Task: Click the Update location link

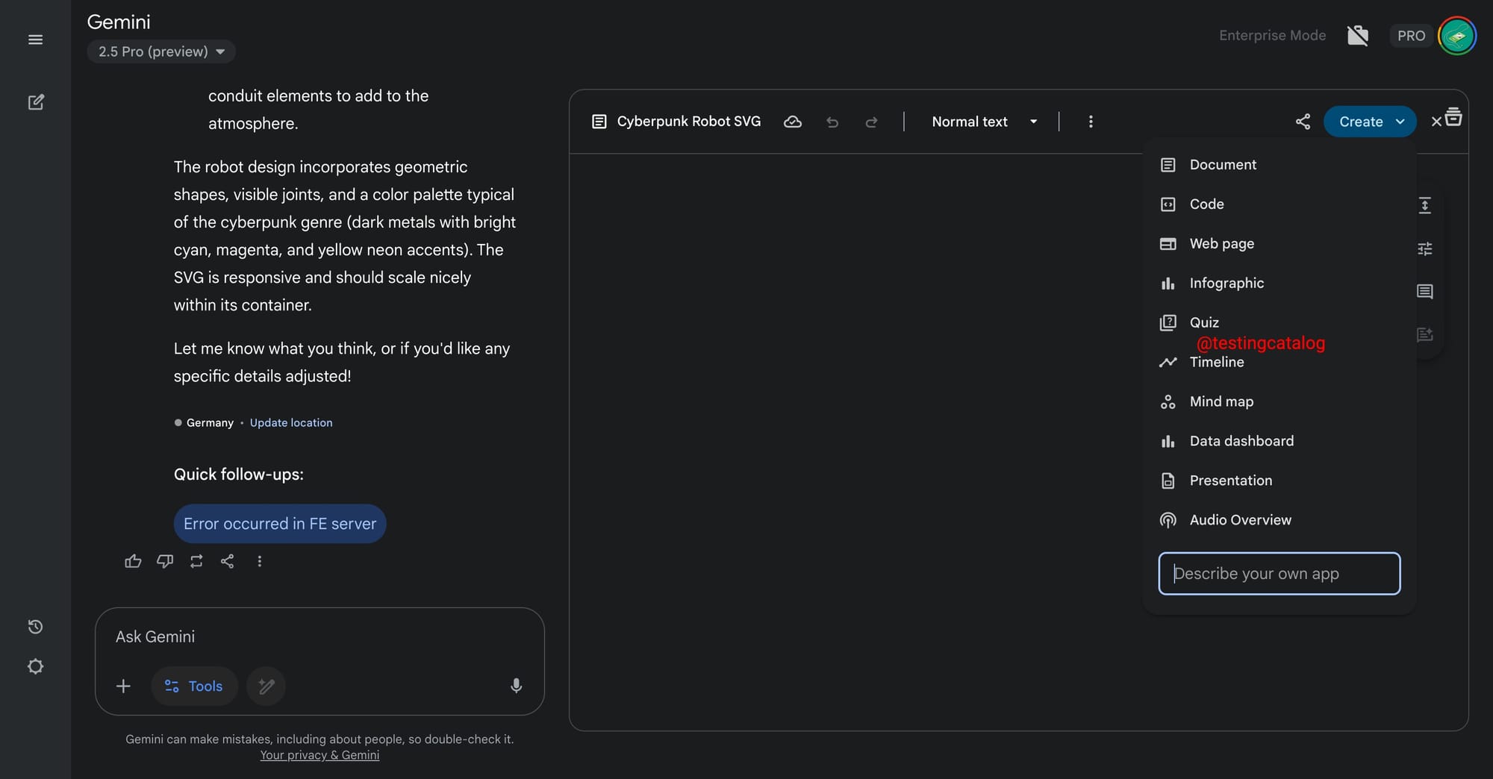Action: [x=291, y=422]
